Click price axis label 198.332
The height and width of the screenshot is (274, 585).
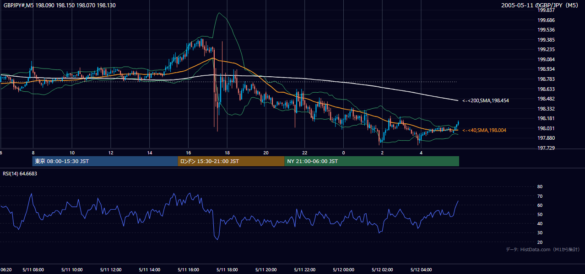[546, 109]
